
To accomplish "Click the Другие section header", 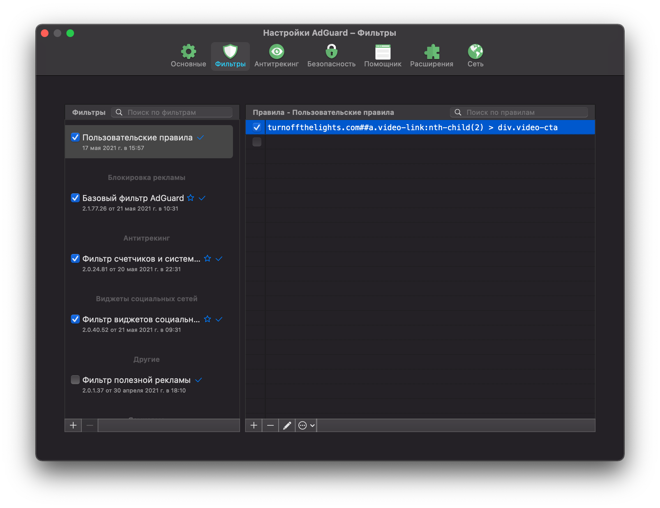I will coord(146,359).
